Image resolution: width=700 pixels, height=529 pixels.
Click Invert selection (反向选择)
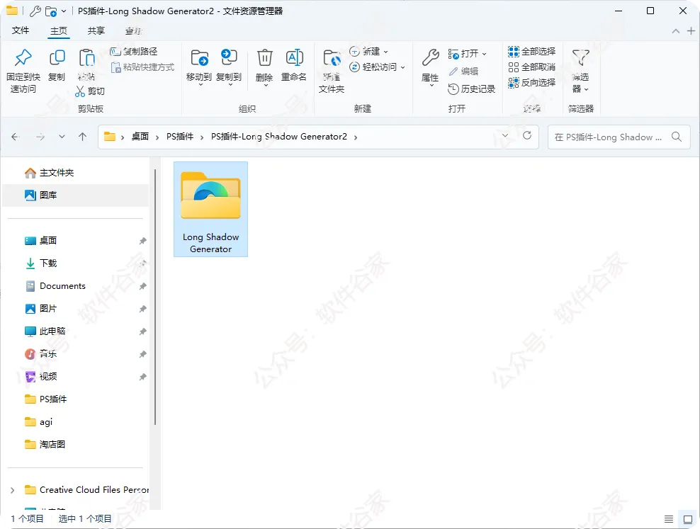[x=531, y=83]
